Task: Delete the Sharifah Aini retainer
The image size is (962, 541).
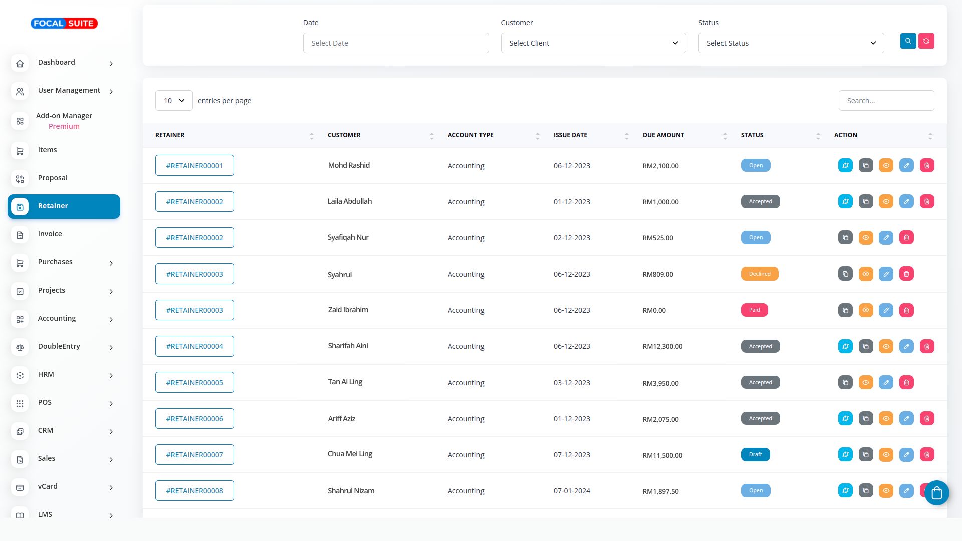Action: [927, 346]
